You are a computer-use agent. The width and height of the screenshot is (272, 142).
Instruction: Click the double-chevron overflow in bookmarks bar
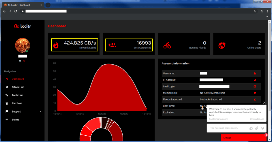click(267, 17)
